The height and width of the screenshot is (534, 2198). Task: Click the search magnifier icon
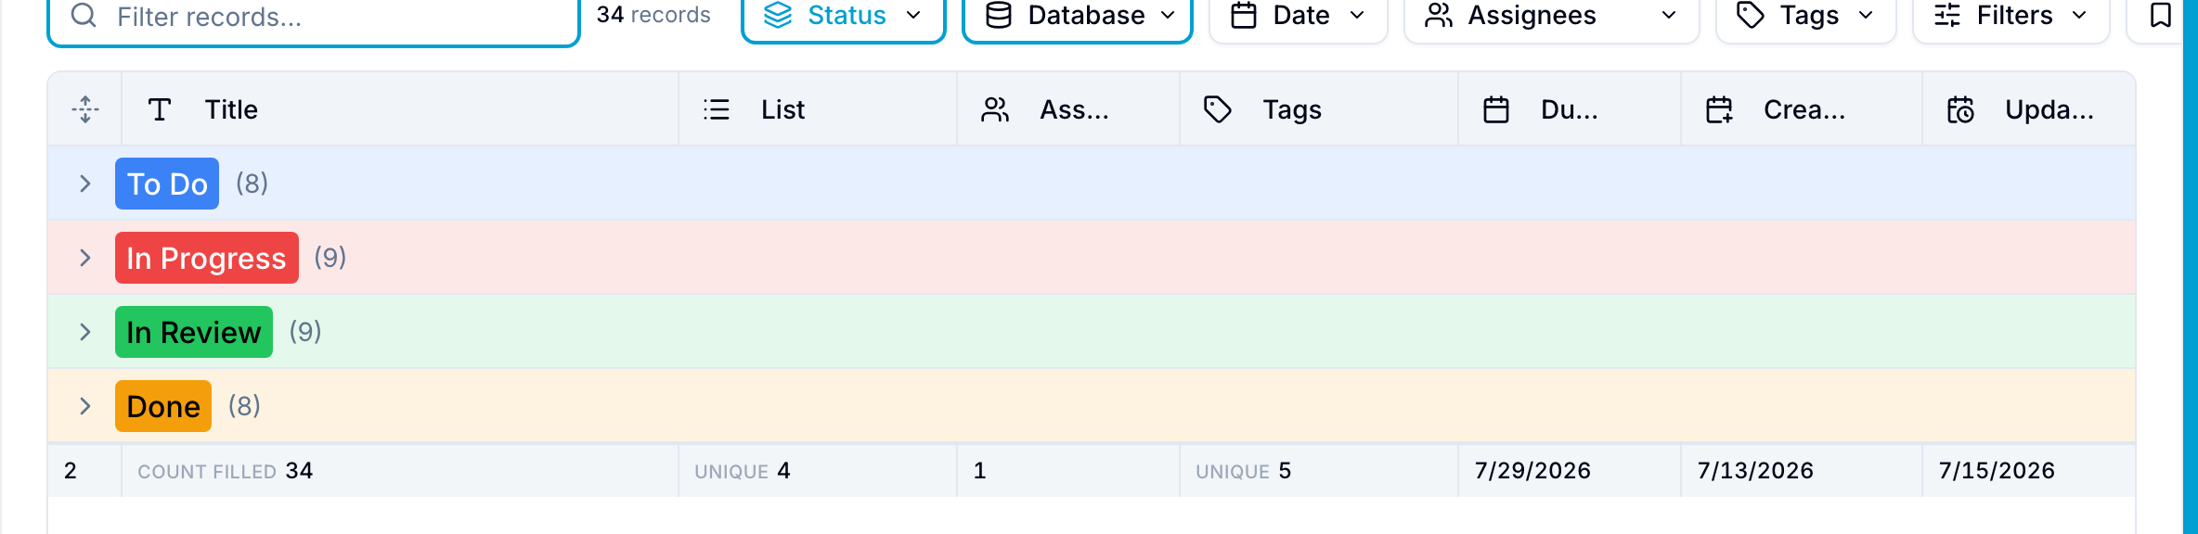click(x=84, y=15)
